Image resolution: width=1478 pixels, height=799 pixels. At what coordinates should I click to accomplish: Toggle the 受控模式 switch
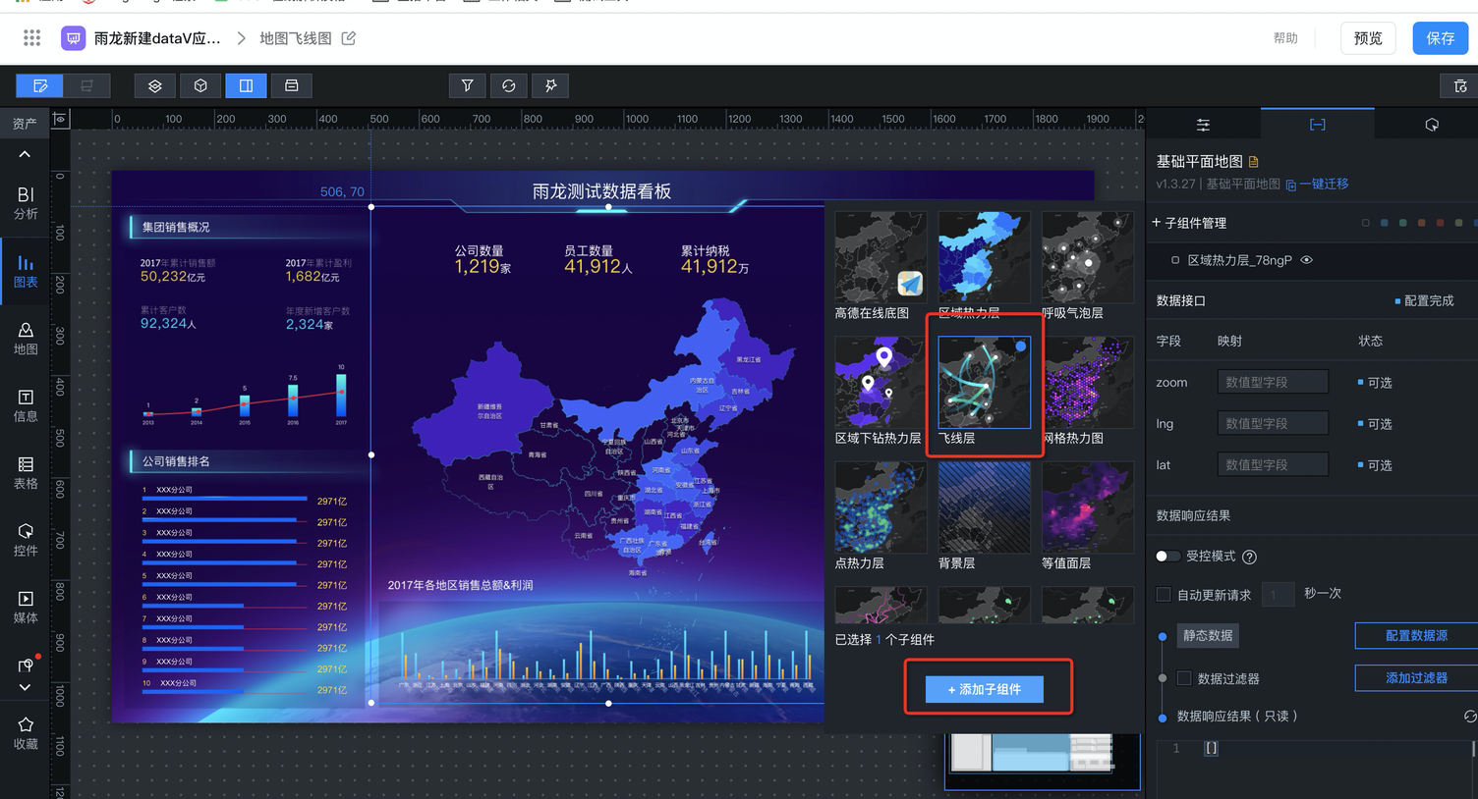click(x=1167, y=557)
